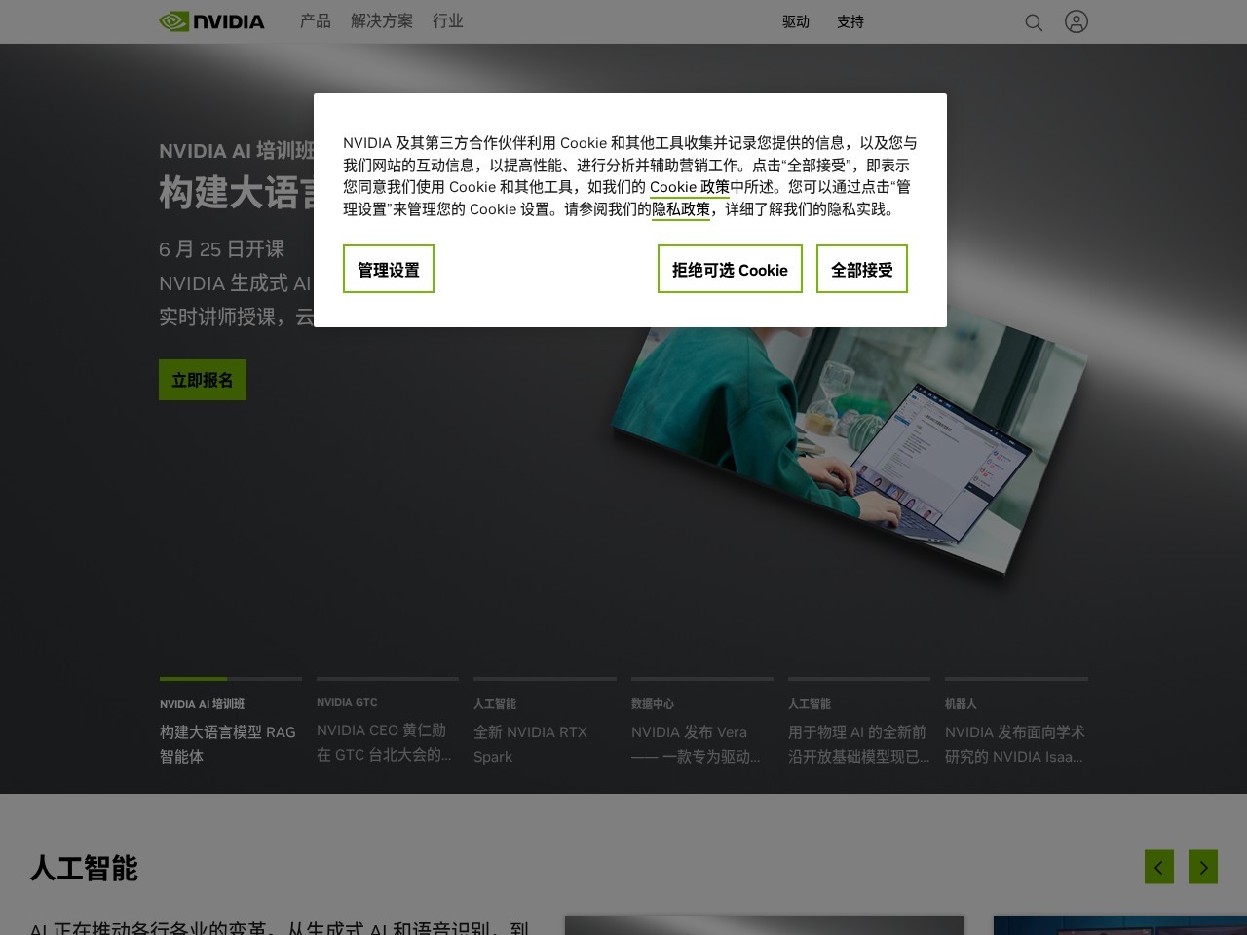This screenshot has width=1247, height=935.
Task: Click 拒绝可选 Cookie button
Action: [x=730, y=269]
